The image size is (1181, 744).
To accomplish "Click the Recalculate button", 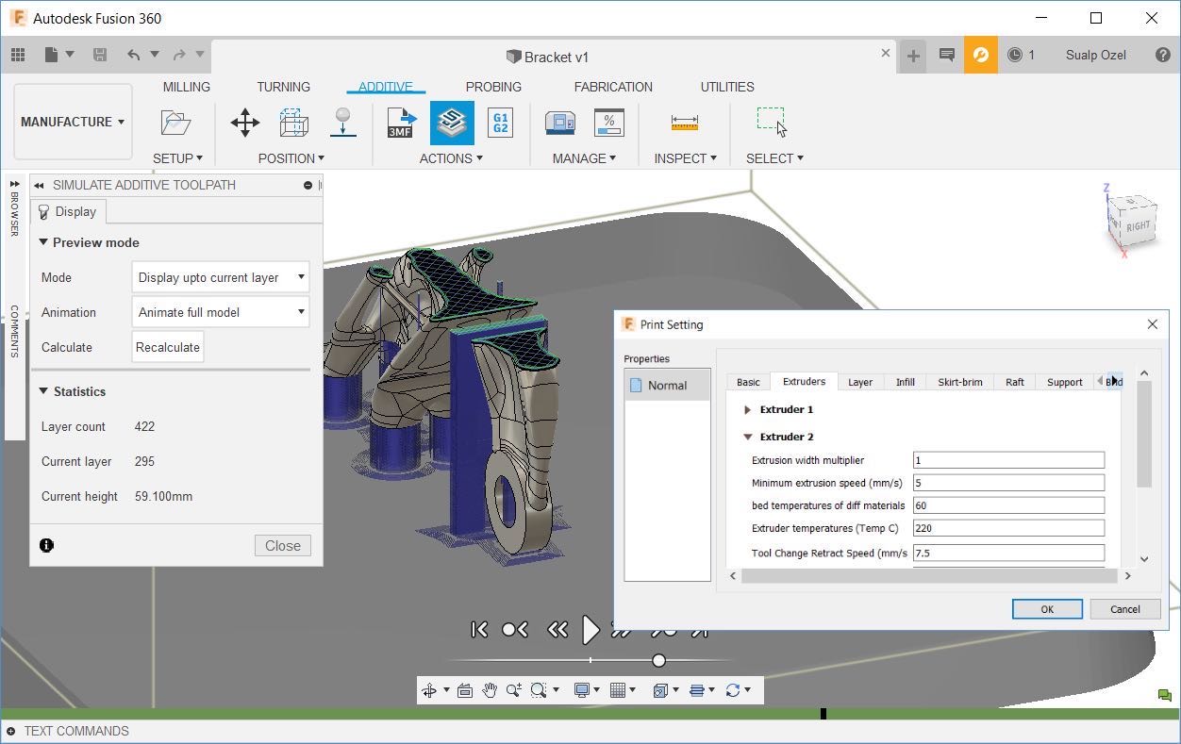I will pos(168,347).
